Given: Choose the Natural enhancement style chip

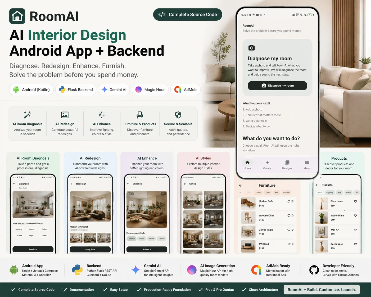Looking at the screenshot, I should 132,238.
